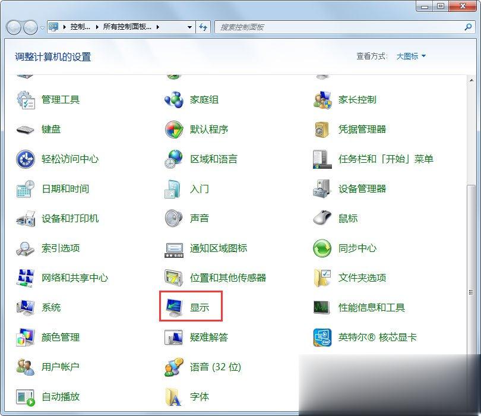Open the 区域和语言 globe icon
Image resolution: width=481 pixels, height=416 pixels.
point(173,159)
